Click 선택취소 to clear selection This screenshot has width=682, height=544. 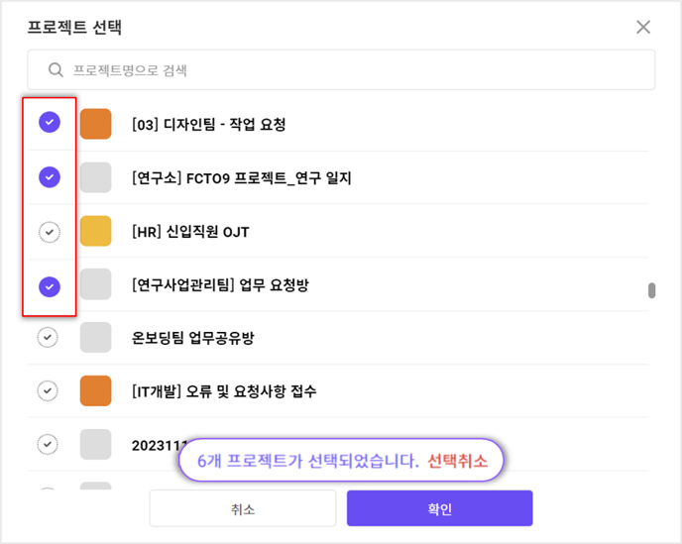click(x=458, y=461)
